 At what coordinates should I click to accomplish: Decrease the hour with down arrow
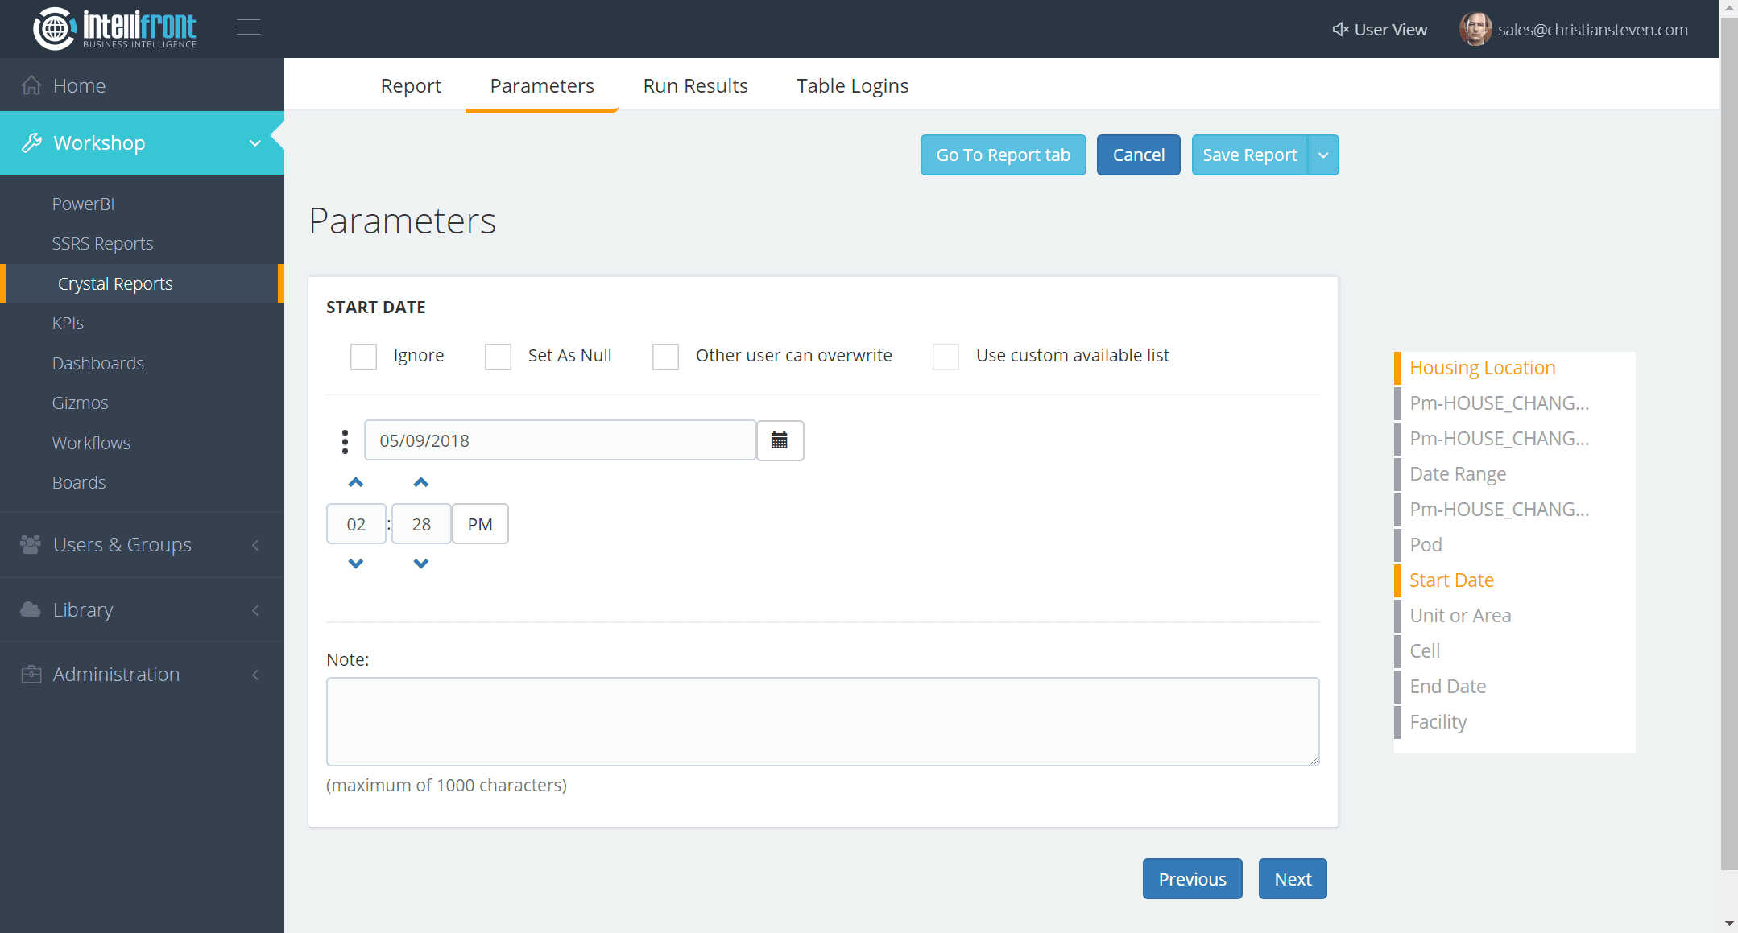point(356,564)
